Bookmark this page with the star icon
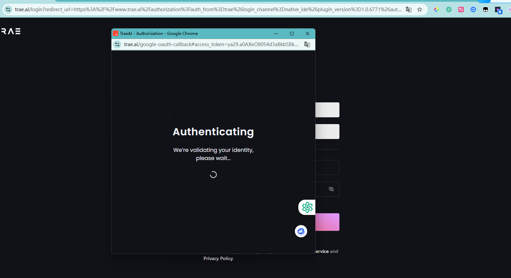This screenshot has width=511, height=278. coord(420,9)
